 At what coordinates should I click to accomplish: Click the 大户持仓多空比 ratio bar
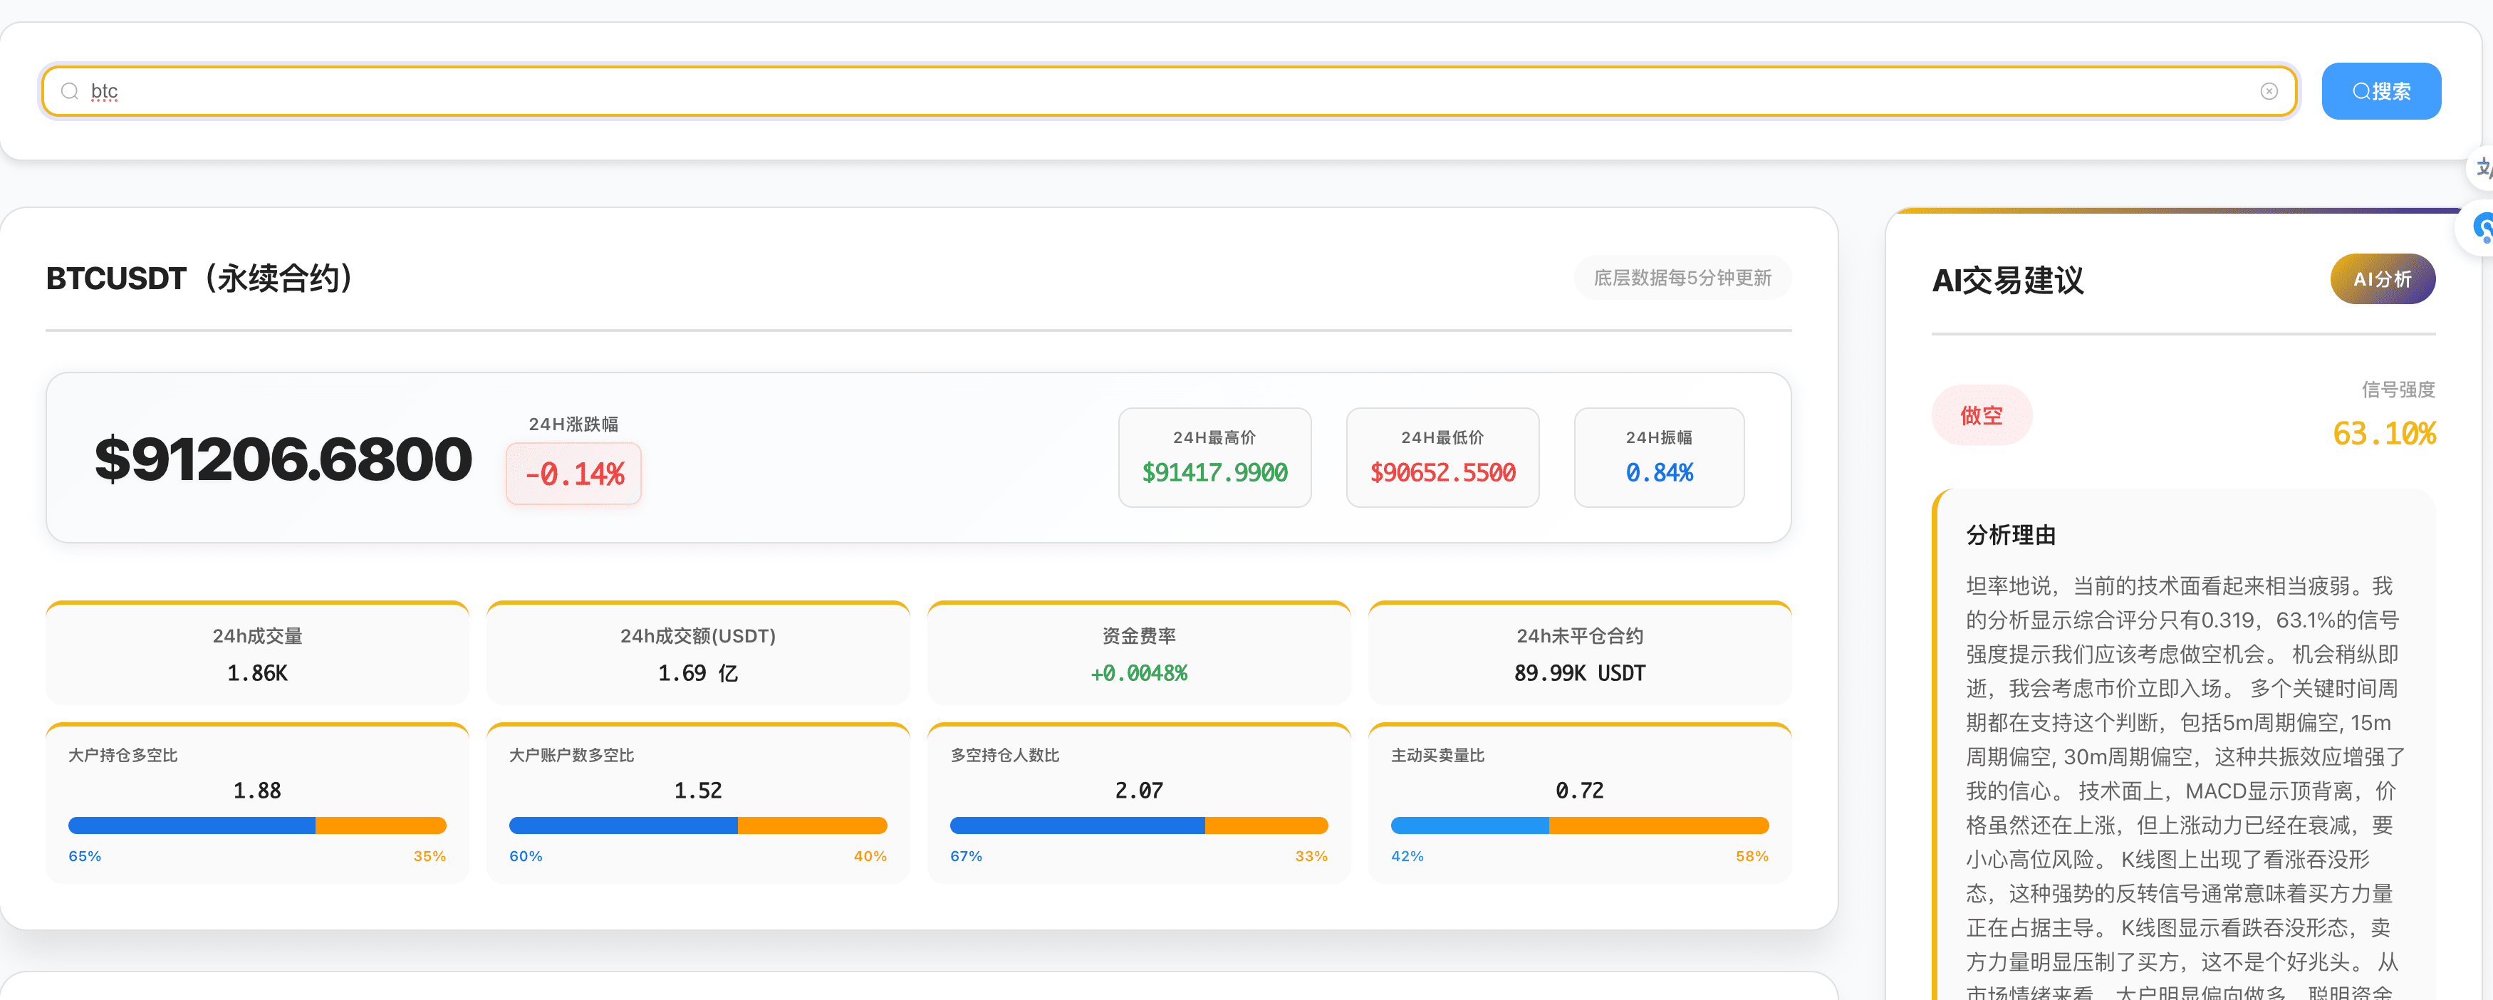pyautogui.click(x=256, y=825)
